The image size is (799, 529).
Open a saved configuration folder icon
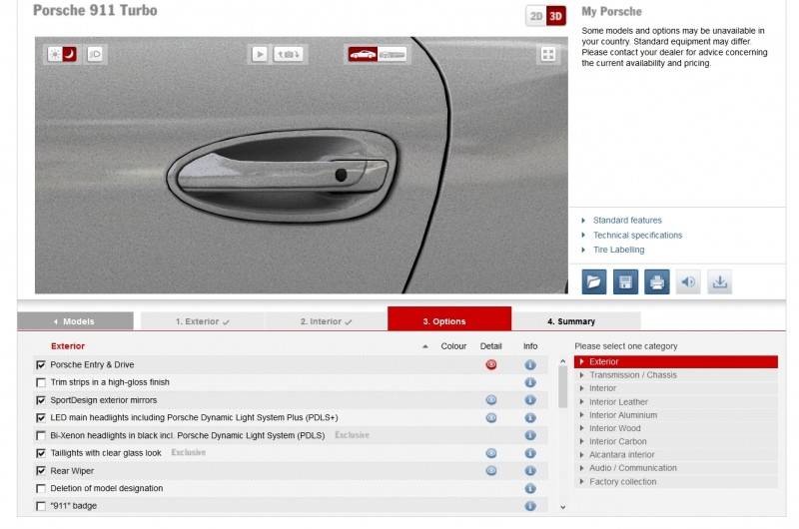(594, 282)
